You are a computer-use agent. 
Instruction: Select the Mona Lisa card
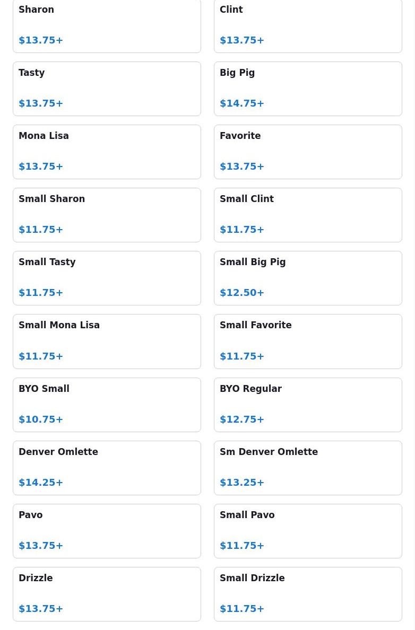tap(107, 152)
